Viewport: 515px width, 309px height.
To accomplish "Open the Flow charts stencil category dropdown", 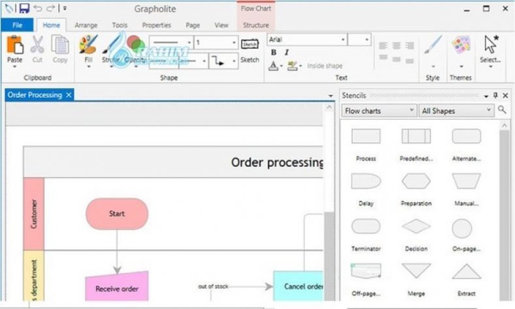I will (x=379, y=111).
